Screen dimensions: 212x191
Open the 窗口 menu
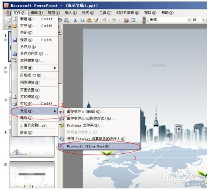(x=150, y=13)
